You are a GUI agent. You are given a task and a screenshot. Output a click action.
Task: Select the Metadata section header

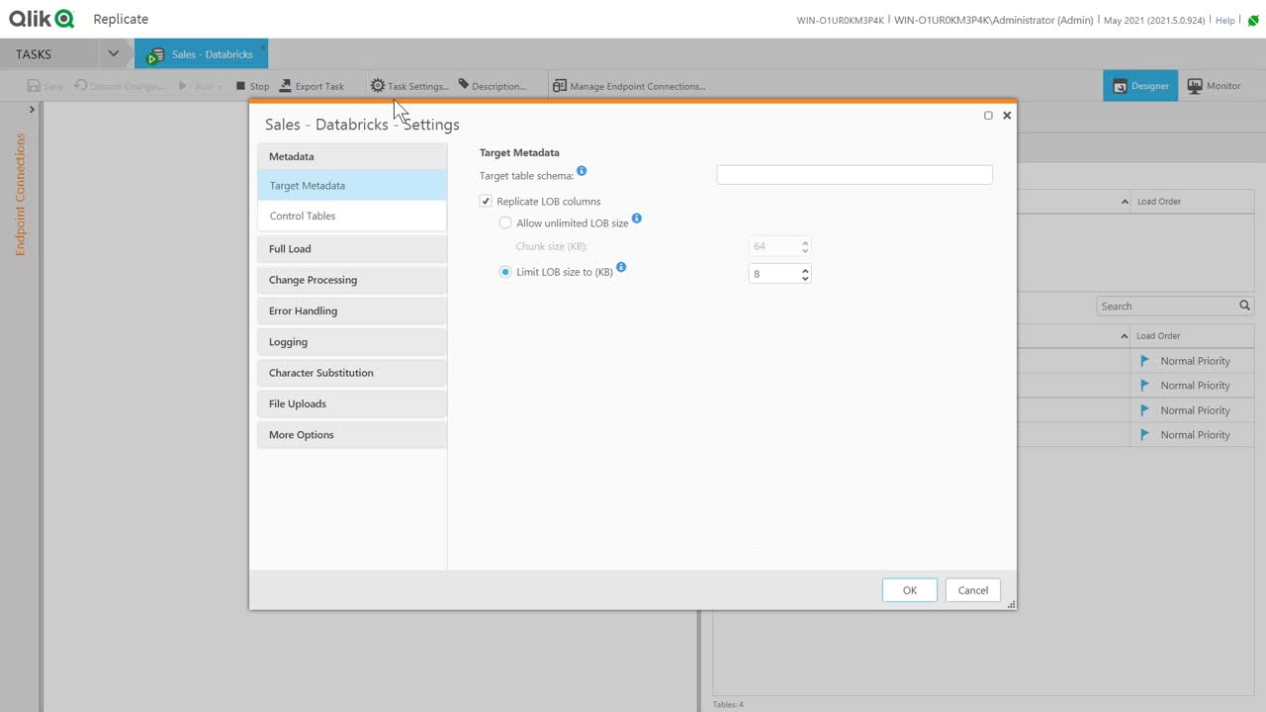352,156
